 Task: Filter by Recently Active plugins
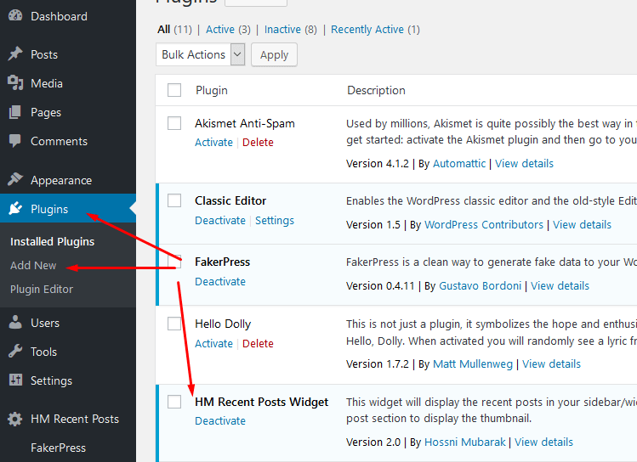pyautogui.click(x=367, y=30)
